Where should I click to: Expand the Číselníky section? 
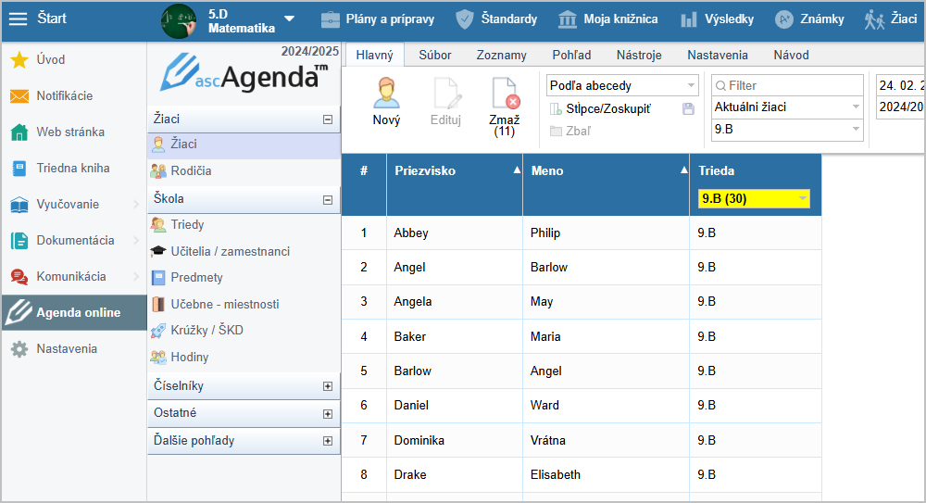pyautogui.click(x=327, y=386)
